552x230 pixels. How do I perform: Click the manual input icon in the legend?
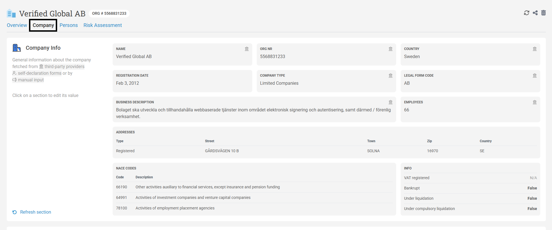coord(14,80)
